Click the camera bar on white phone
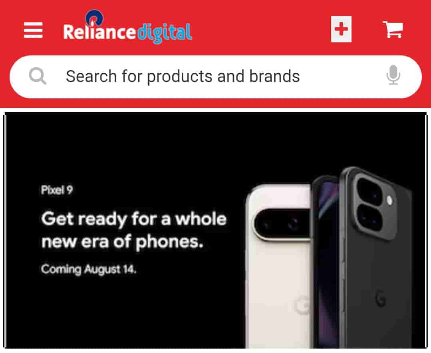The height and width of the screenshot is (353, 431). [282, 225]
